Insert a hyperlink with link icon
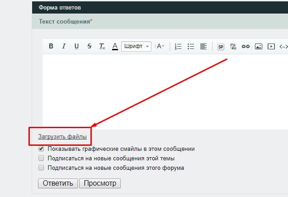 pyautogui.click(x=246, y=46)
